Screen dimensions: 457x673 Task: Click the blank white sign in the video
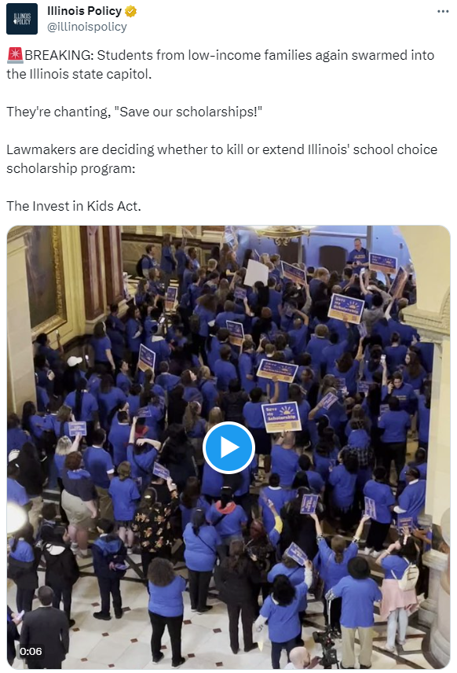[256, 273]
